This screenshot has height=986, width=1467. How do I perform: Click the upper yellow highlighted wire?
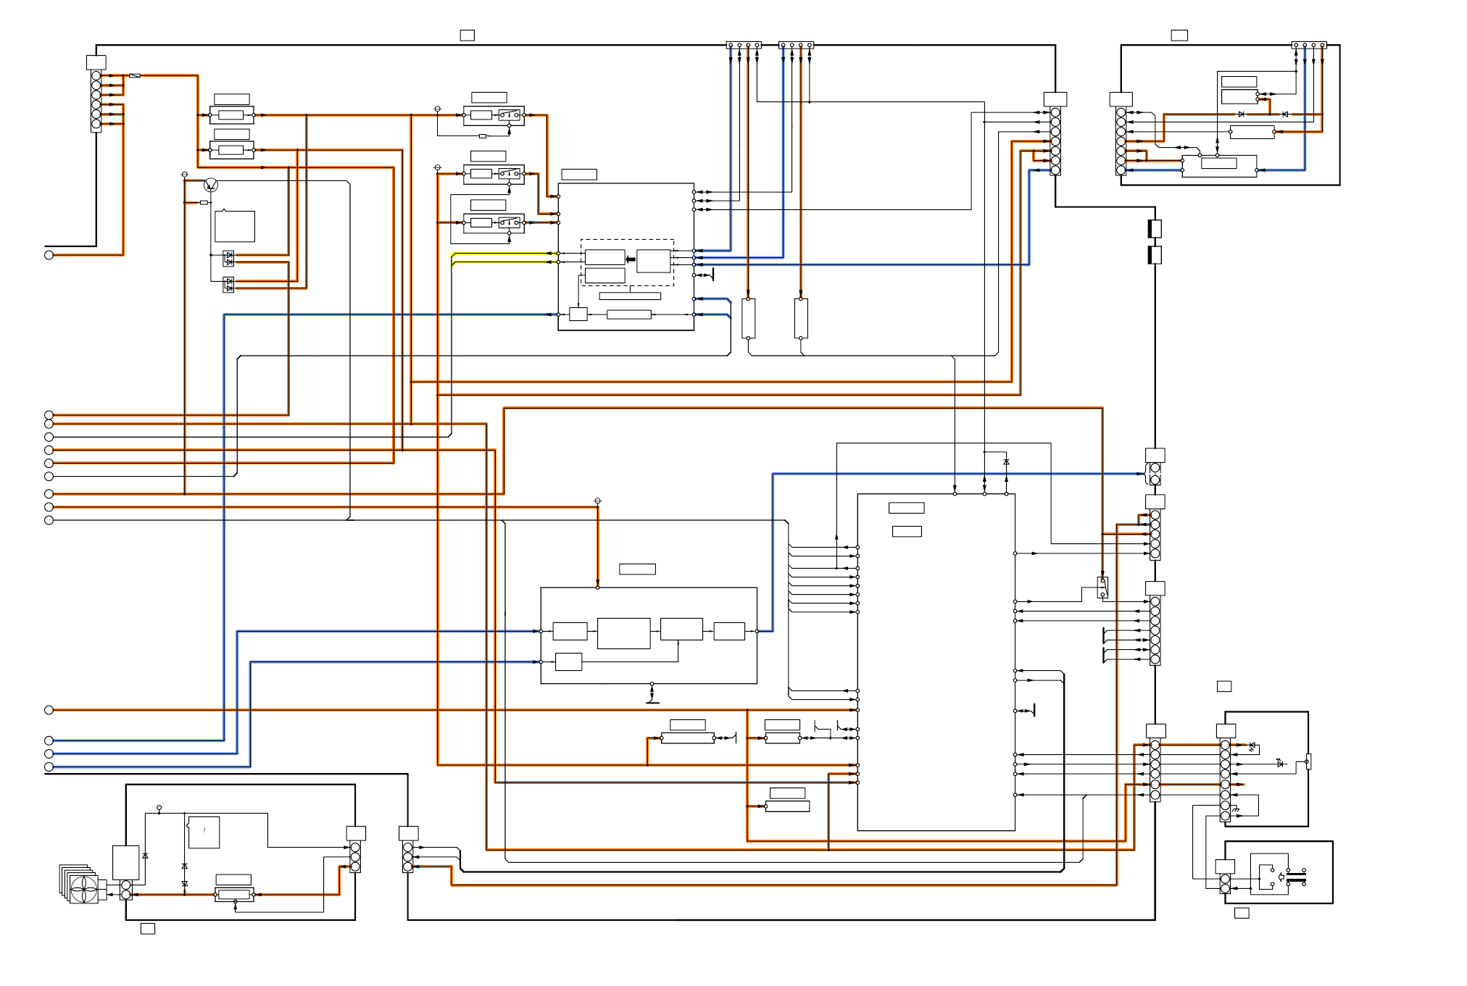[x=500, y=253]
